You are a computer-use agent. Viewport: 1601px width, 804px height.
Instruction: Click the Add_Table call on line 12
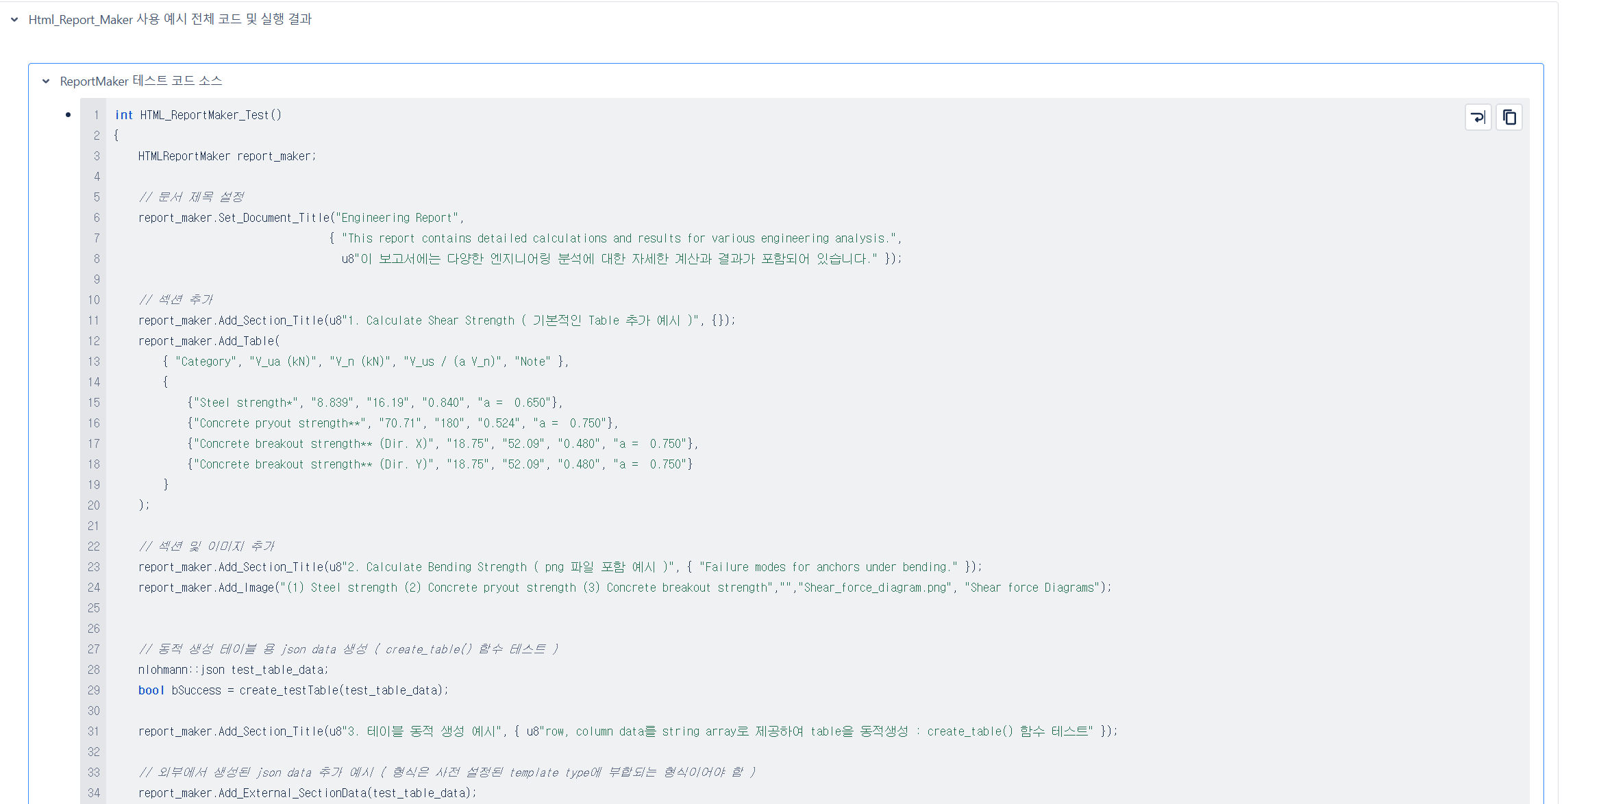coord(247,341)
